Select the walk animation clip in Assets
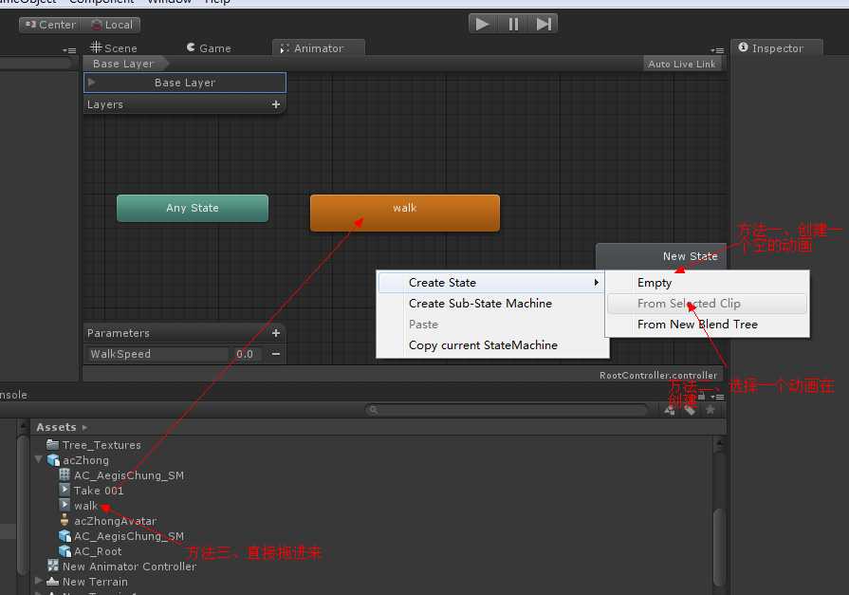The height and width of the screenshot is (595, 849). tap(79, 506)
